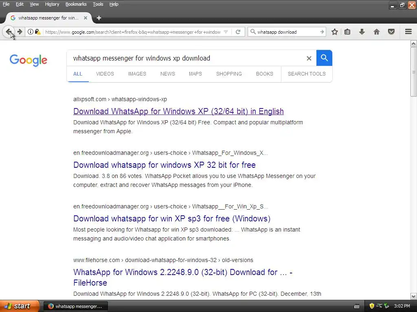Open the Firefox hamburger menu

point(408,32)
